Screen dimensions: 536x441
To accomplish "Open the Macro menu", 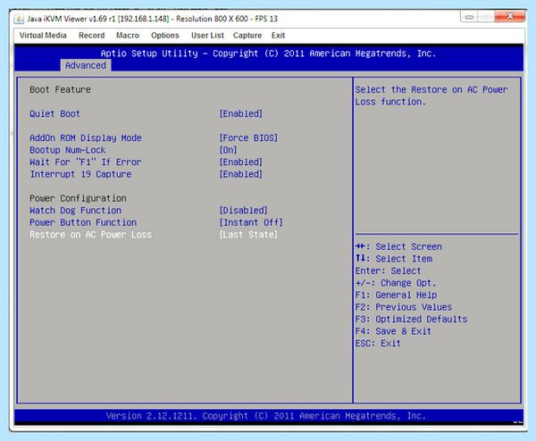I will tap(128, 36).
